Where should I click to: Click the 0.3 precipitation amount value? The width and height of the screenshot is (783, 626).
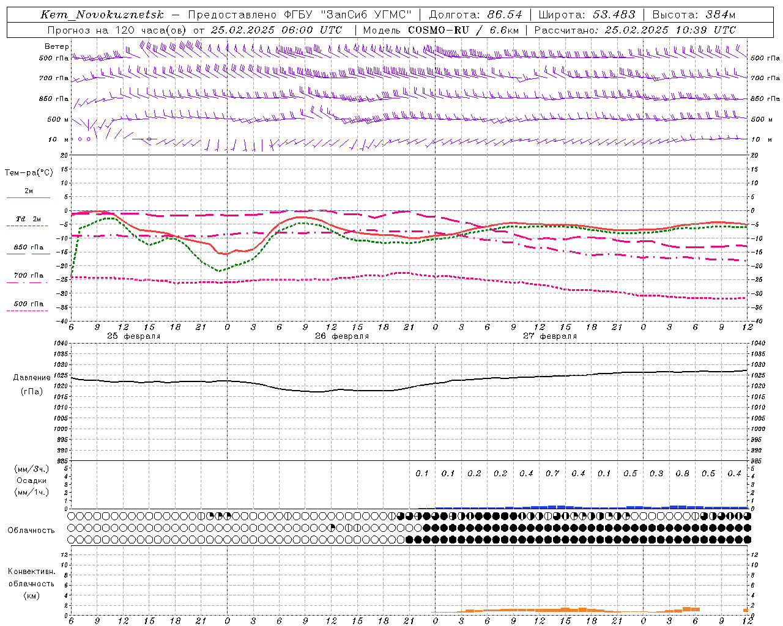pyautogui.click(x=656, y=474)
